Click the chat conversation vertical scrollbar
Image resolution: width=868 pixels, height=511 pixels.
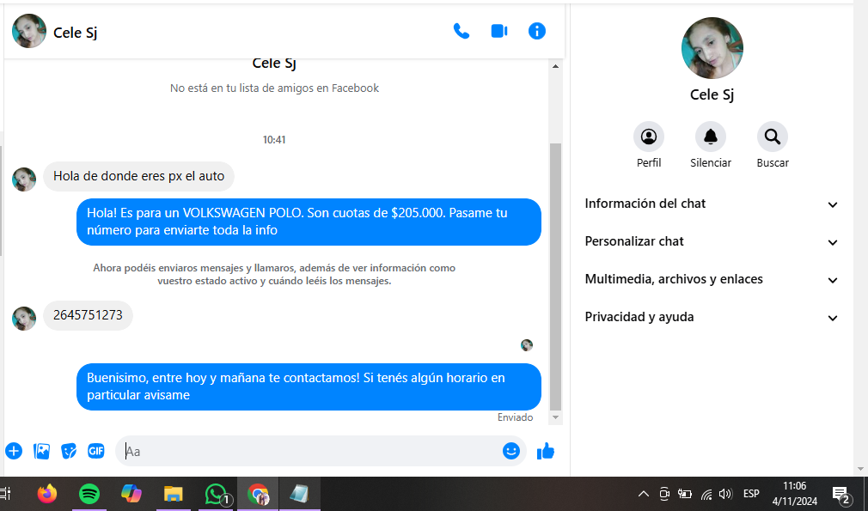coord(555,275)
